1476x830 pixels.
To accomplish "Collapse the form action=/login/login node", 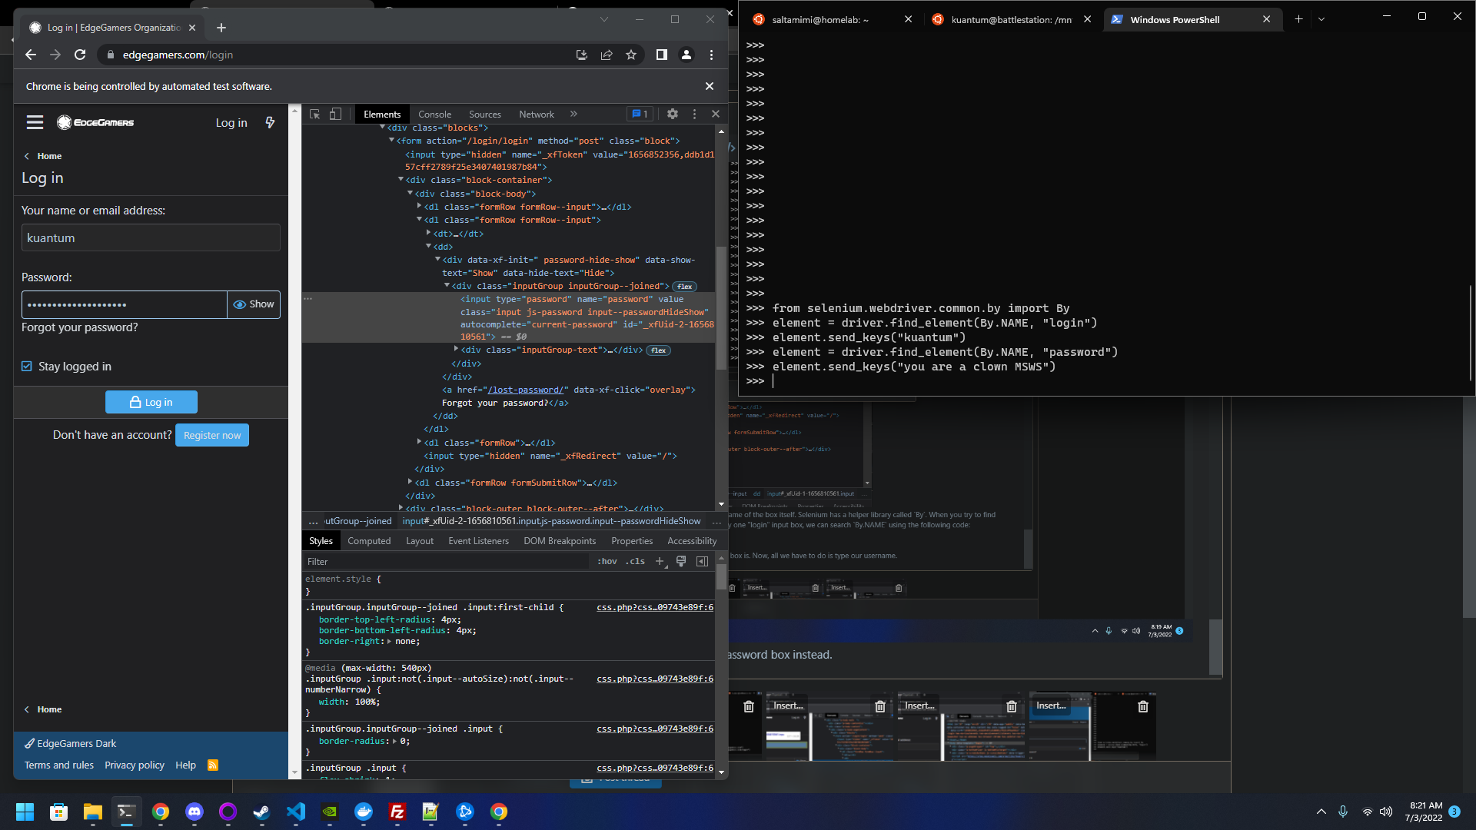I will pyautogui.click(x=391, y=141).
